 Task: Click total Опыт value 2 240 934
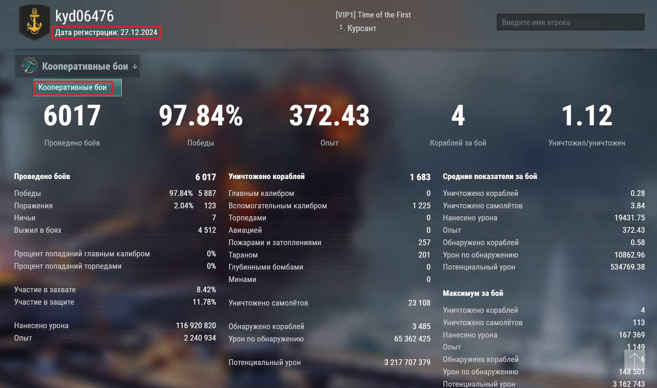click(x=200, y=338)
